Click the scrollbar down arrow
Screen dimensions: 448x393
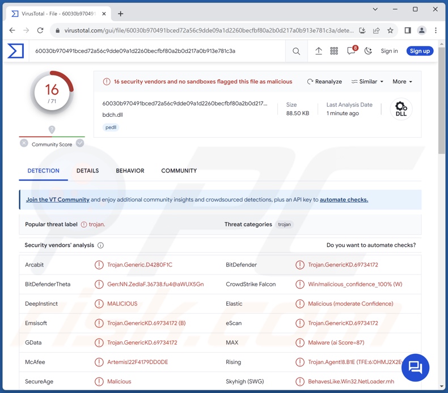442,386
